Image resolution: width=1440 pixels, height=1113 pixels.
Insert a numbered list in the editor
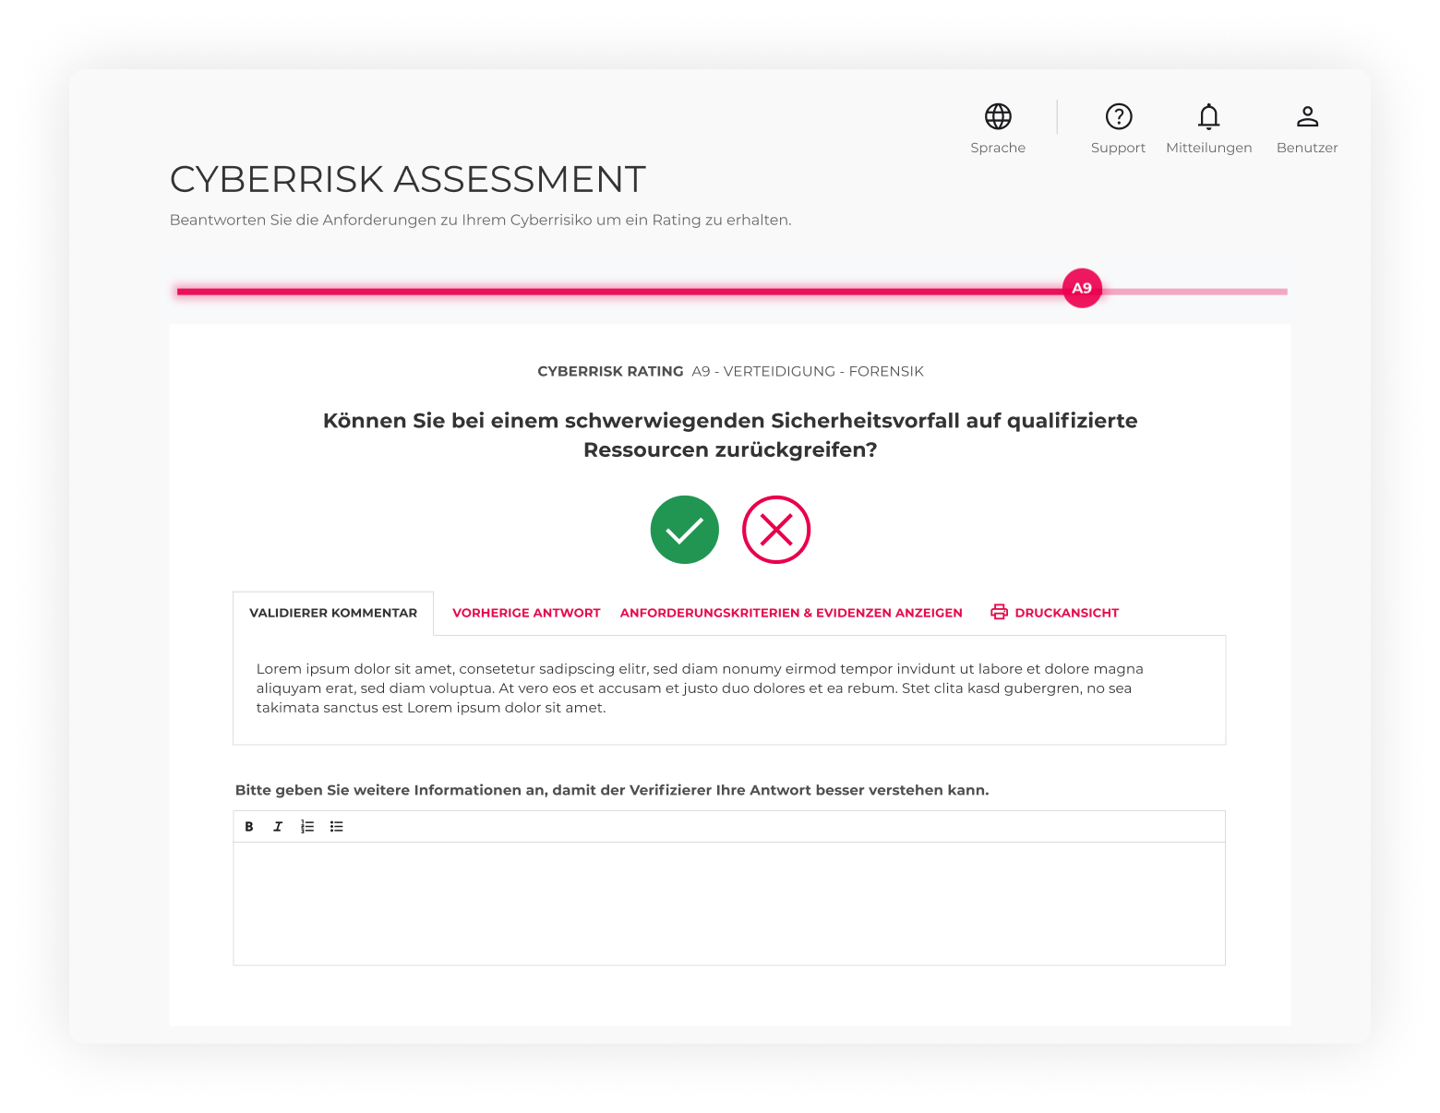click(307, 826)
